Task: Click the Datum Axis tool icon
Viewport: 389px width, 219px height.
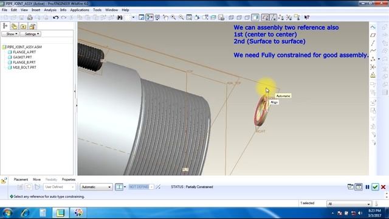Action: point(373,43)
